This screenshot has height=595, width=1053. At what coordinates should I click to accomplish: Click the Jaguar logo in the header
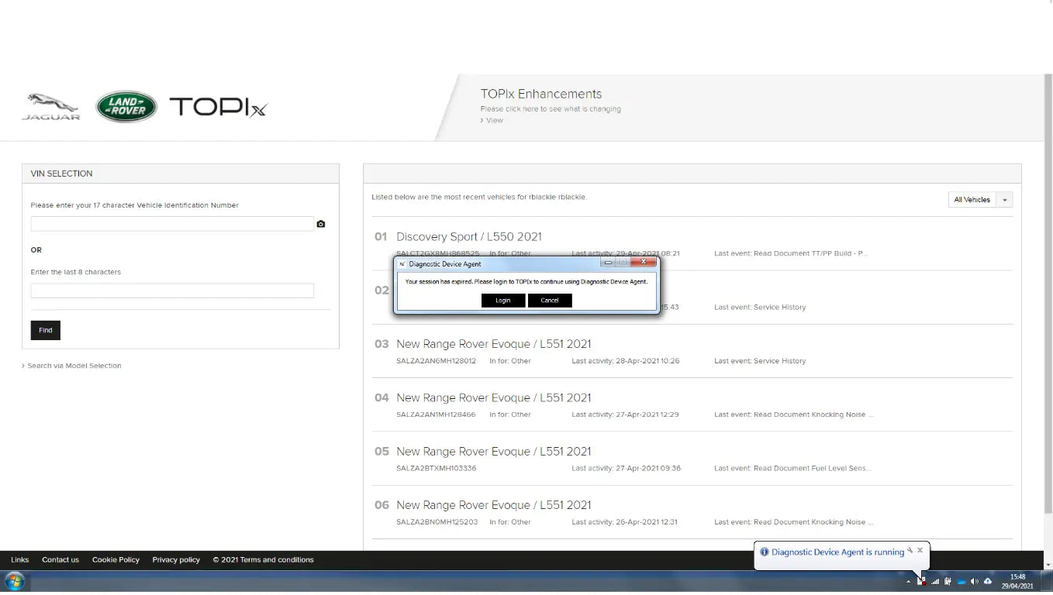pyautogui.click(x=51, y=107)
